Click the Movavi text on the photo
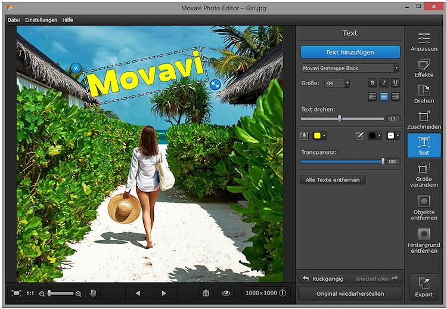 click(x=145, y=75)
